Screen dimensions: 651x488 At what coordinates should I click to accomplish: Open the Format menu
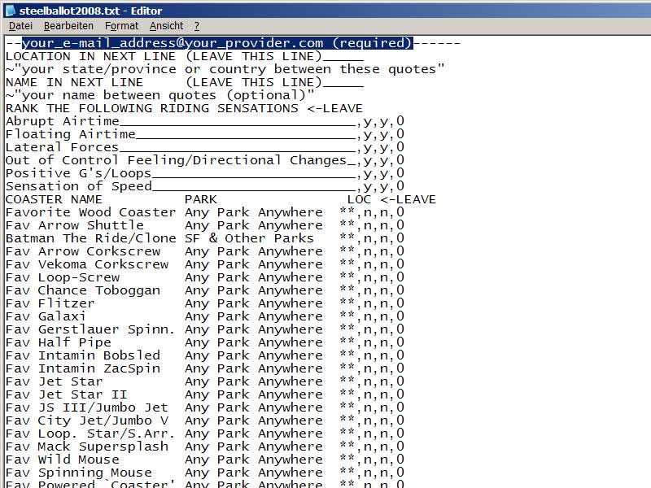click(x=121, y=26)
